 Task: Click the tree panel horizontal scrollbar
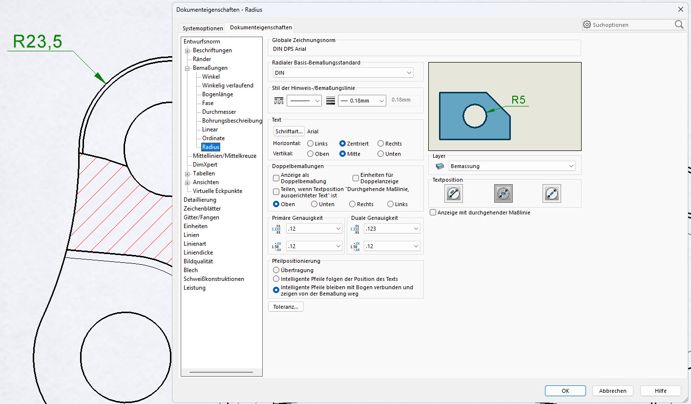point(221,372)
